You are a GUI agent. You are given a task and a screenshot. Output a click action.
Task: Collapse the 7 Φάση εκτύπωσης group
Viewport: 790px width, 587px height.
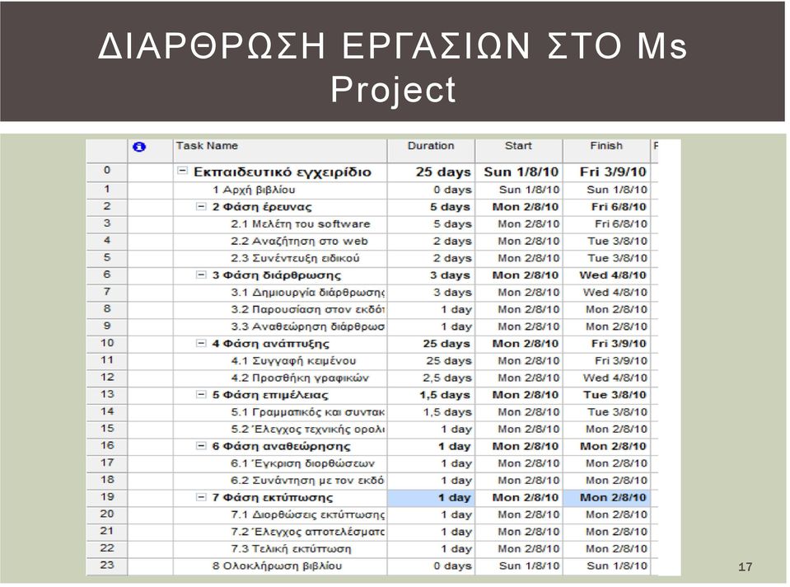coord(201,497)
